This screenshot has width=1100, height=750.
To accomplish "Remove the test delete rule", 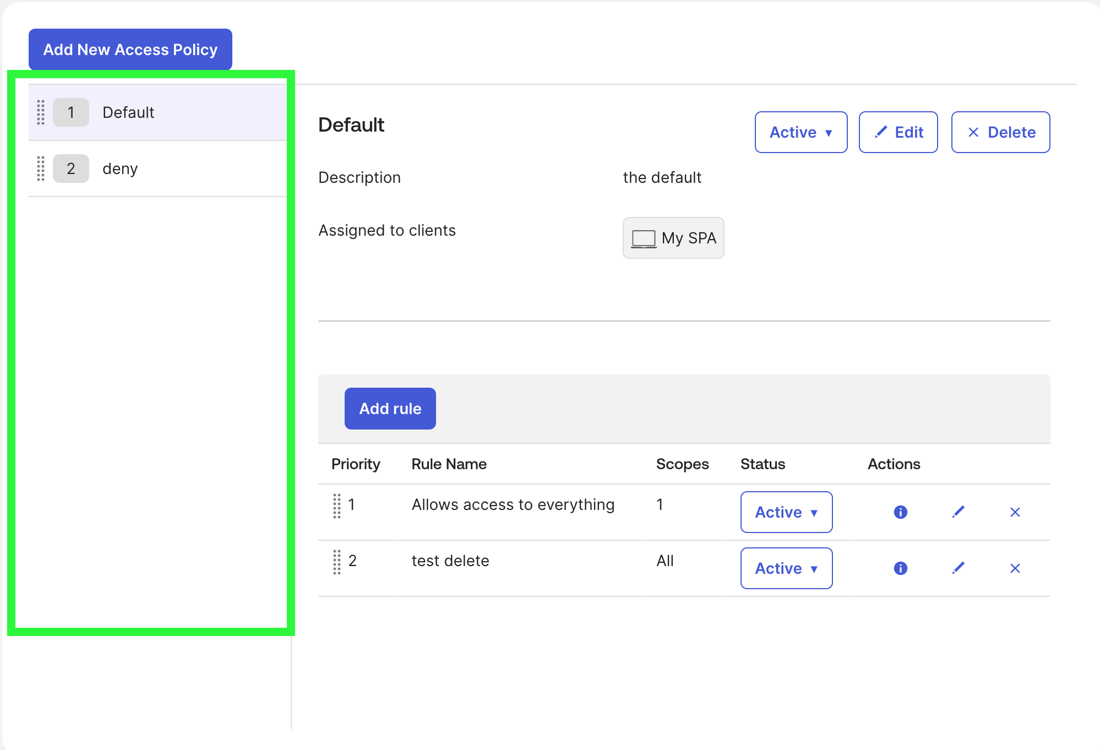I will (x=1015, y=568).
